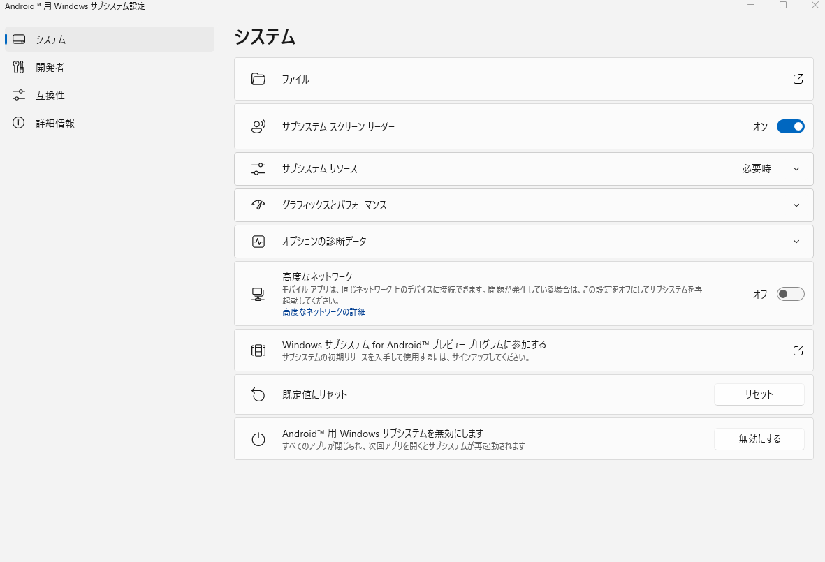Click the 既定値にリセット reset arrow icon
This screenshot has height=562, width=825.
coord(258,394)
